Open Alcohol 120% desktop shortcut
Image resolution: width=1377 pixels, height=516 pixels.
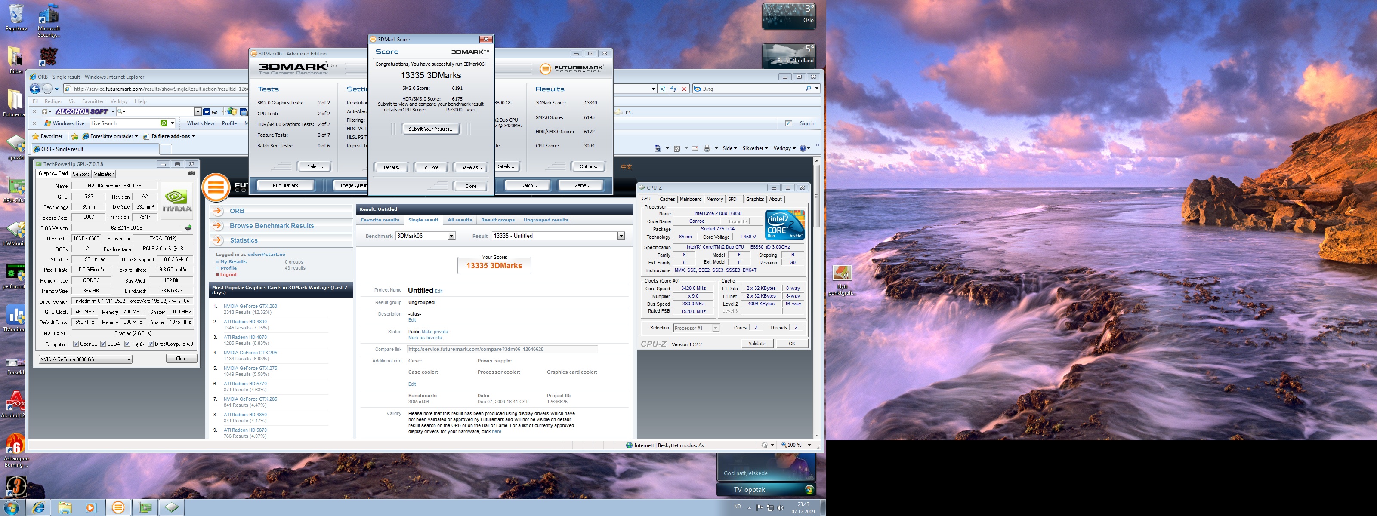15,404
